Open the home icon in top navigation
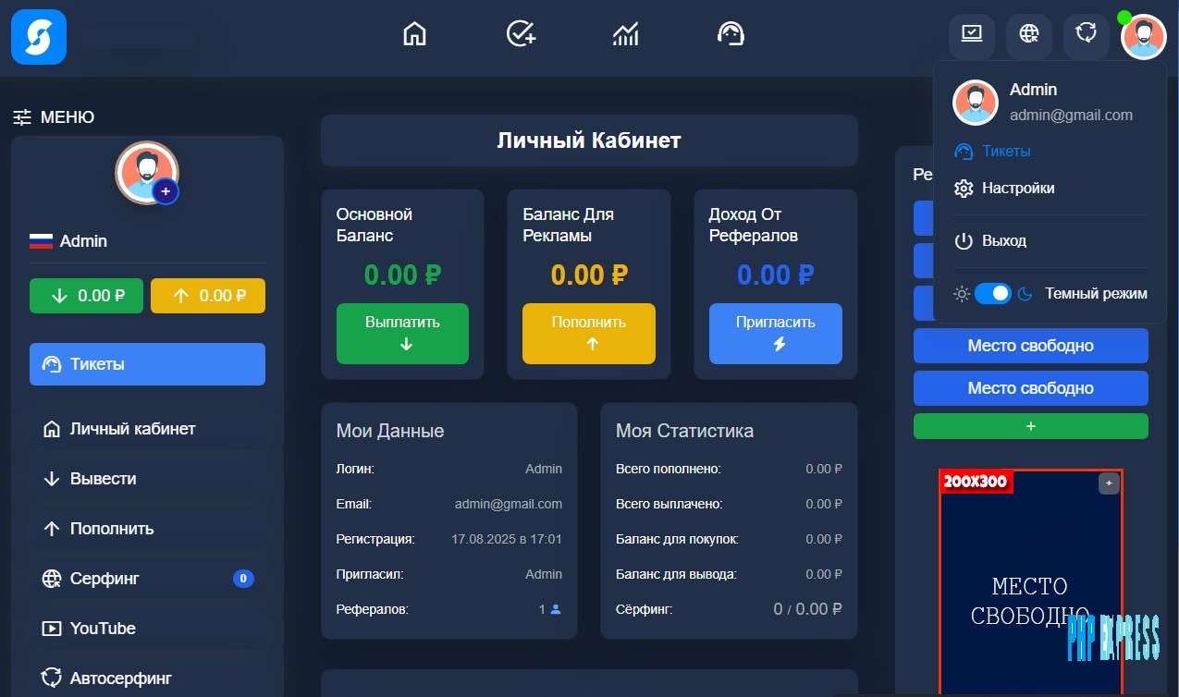Image resolution: width=1179 pixels, height=697 pixels. pyautogui.click(x=415, y=34)
